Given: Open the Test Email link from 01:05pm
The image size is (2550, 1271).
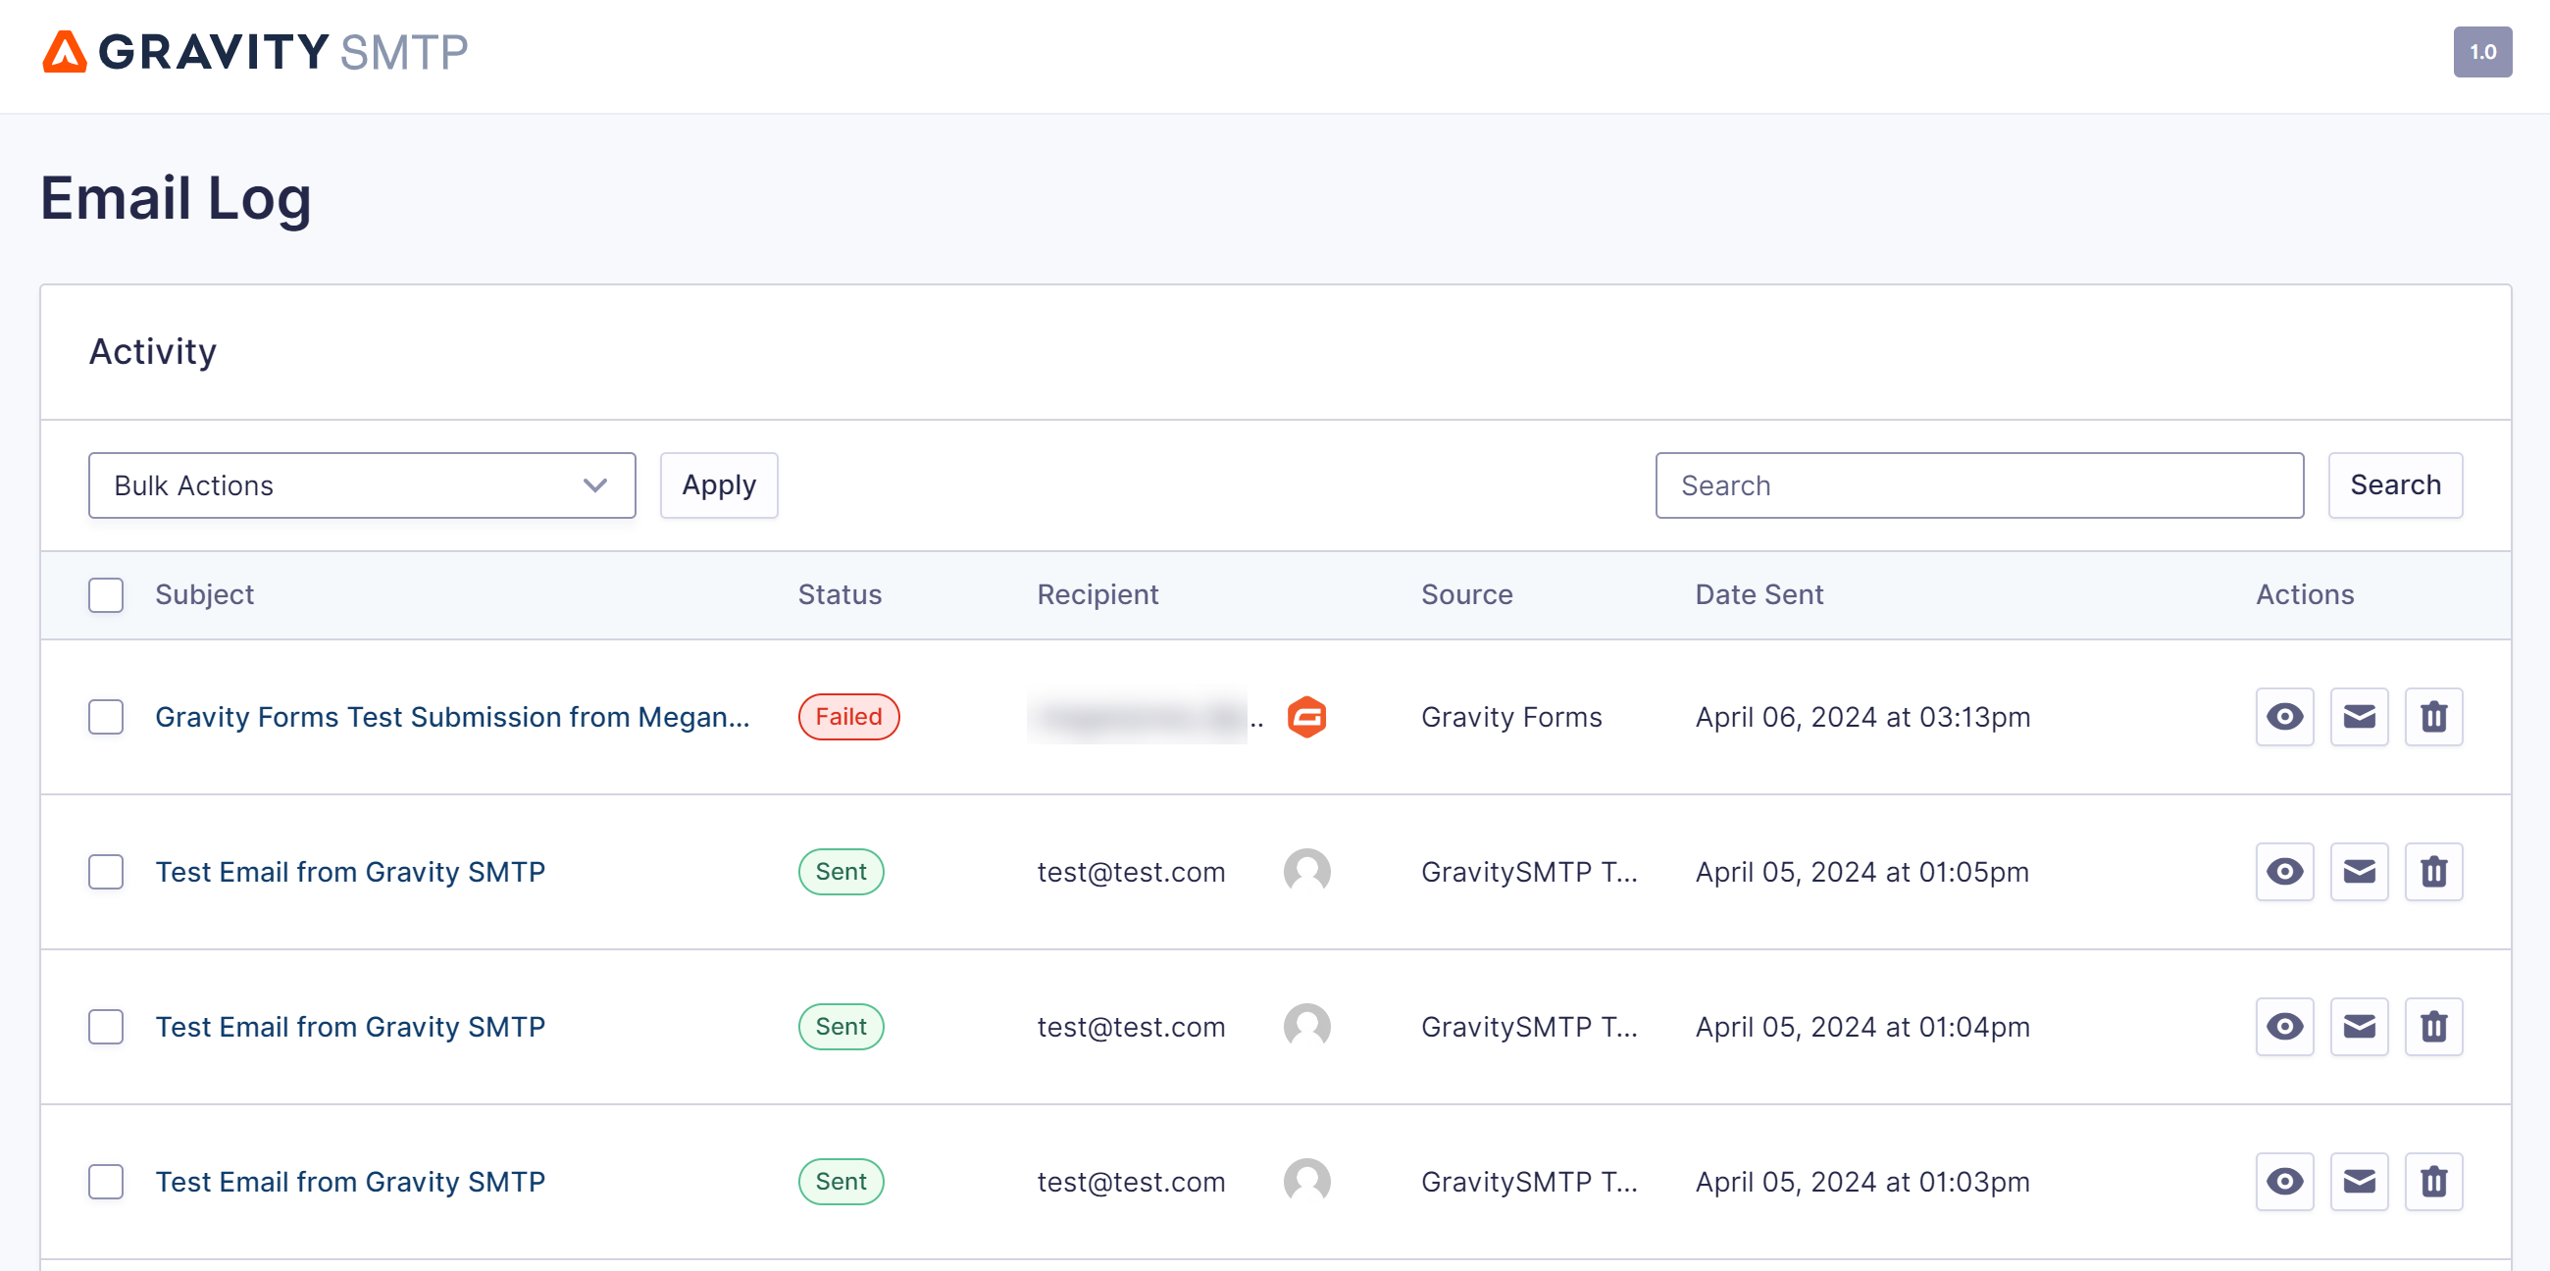Looking at the screenshot, I should click(x=350, y=872).
